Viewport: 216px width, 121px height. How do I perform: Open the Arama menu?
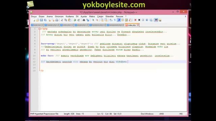[x=50, y=16]
